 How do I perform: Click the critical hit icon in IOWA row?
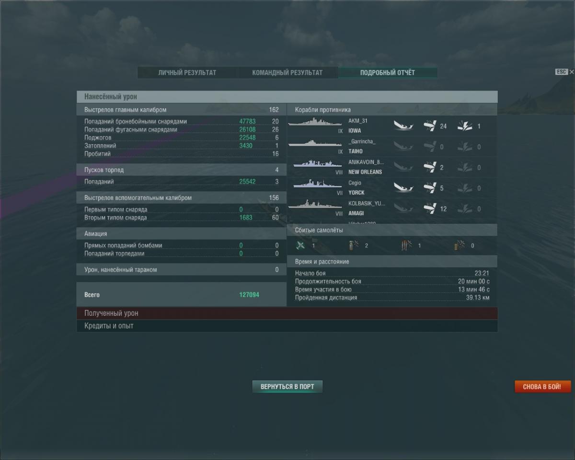tap(464, 126)
